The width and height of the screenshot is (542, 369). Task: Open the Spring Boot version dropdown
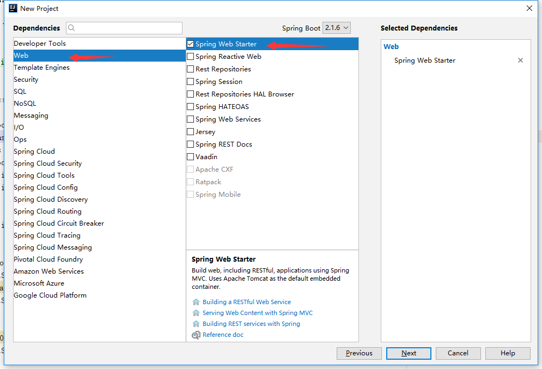pyautogui.click(x=337, y=28)
